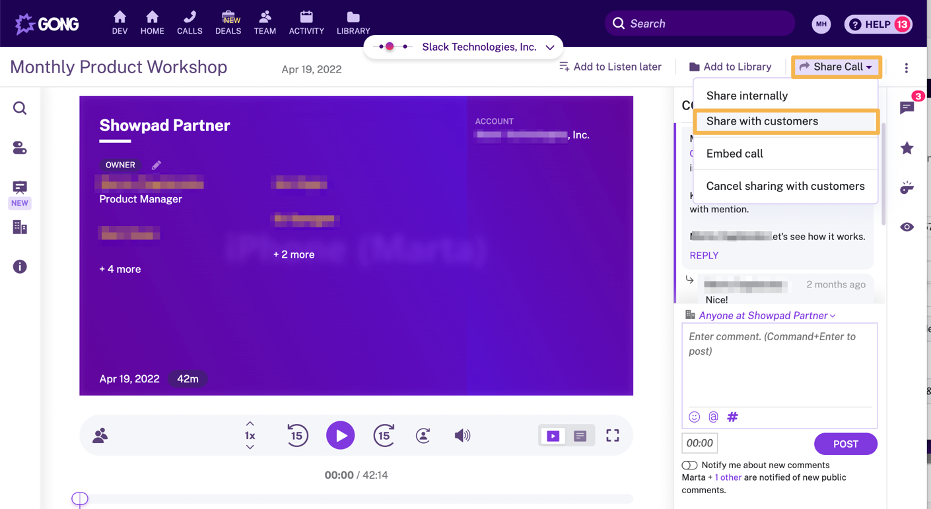This screenshot has height=509, width=931.
Task: Enter fullscreen video mode
Action: coord(613,435)
